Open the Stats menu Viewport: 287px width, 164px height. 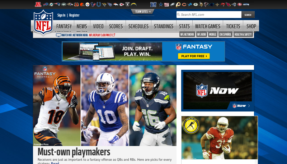point(184,26)
